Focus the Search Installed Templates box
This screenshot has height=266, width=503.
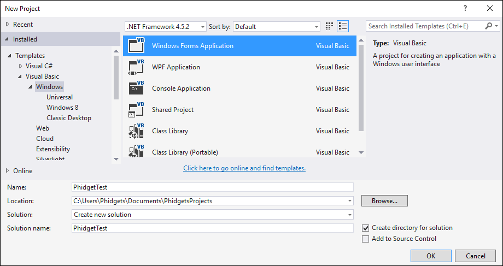pyautogui.click(x=425, y=26)
